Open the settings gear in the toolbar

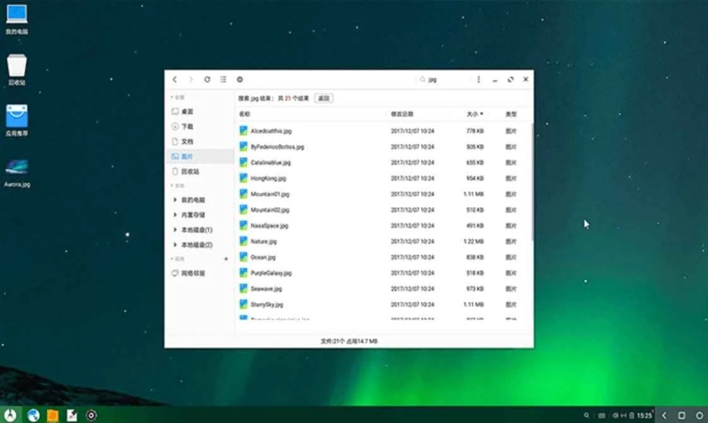click(x=240, y=80)
